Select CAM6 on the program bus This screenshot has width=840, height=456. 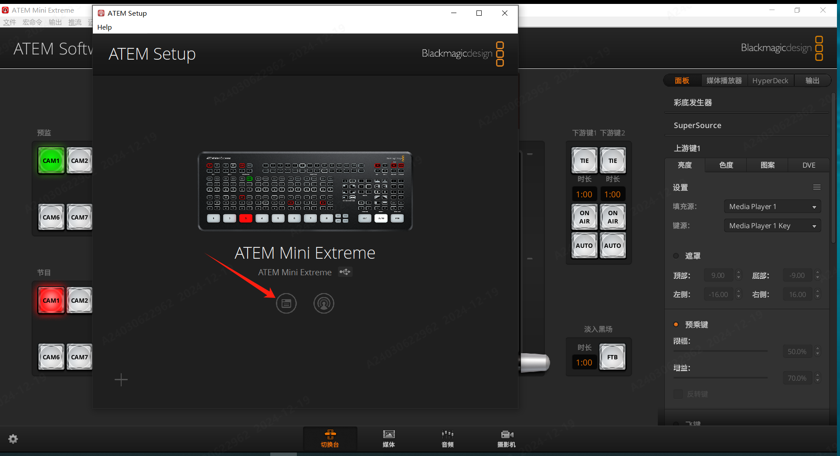click(51, 357)
